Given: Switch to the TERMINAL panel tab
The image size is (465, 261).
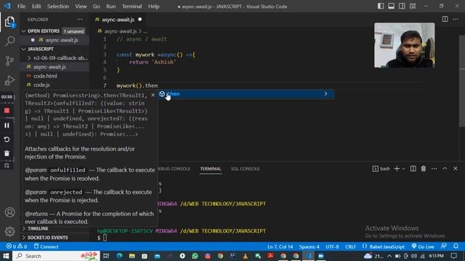Looking at the screenshot, I should click(211, 169).
